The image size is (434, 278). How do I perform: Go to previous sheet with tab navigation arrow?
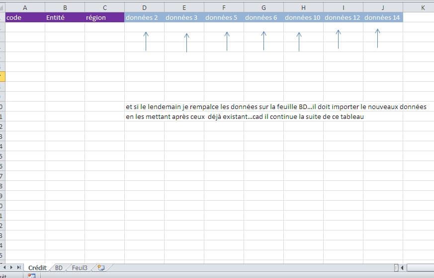pos(4,268)
